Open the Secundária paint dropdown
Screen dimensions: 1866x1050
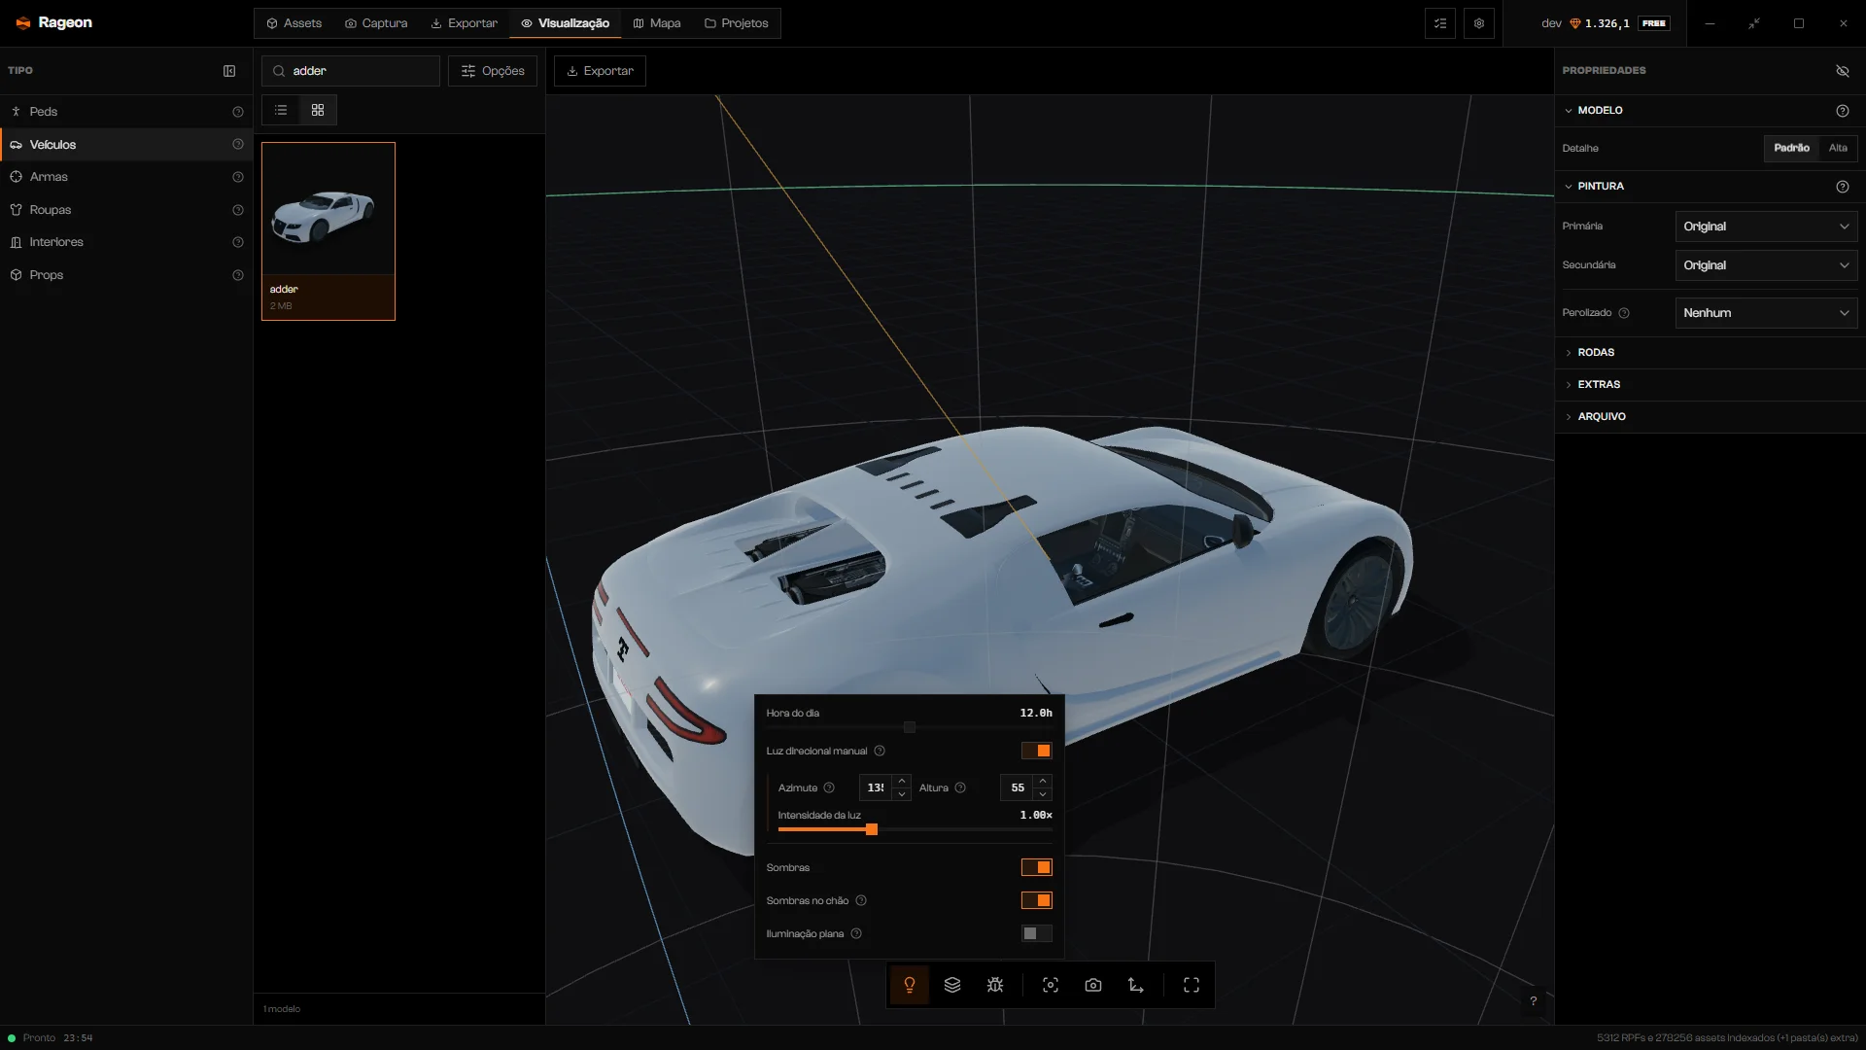(x=1766, y=265)
